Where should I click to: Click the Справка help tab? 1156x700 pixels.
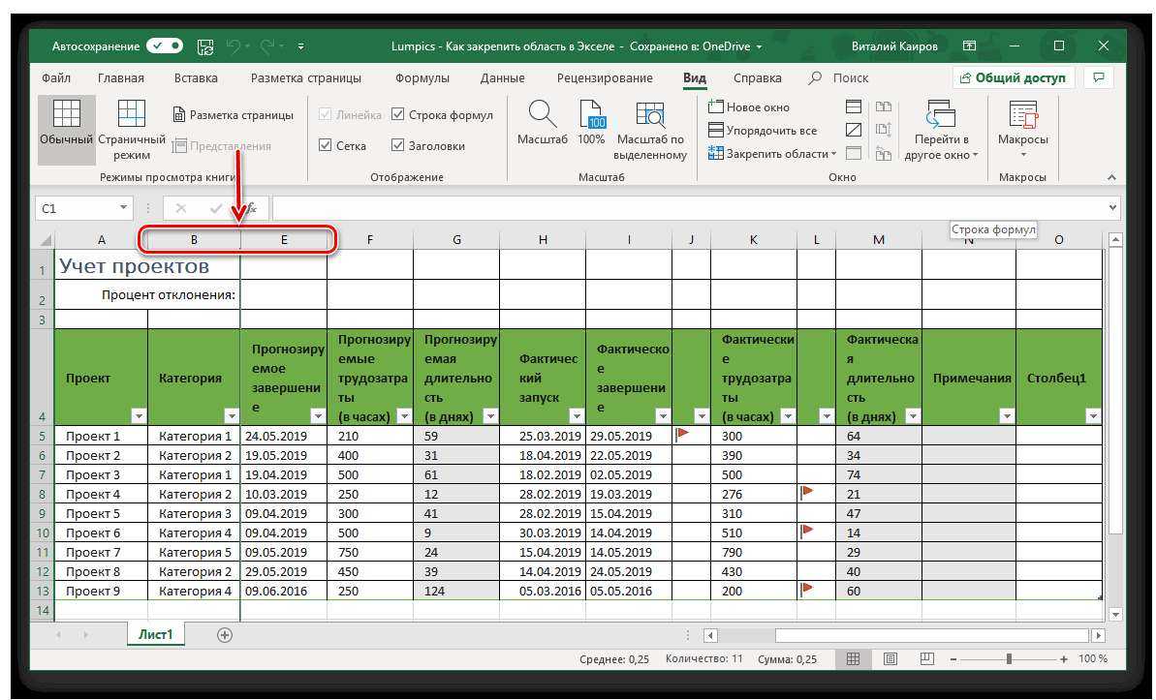pyautogui.click(x=757, y=78)
